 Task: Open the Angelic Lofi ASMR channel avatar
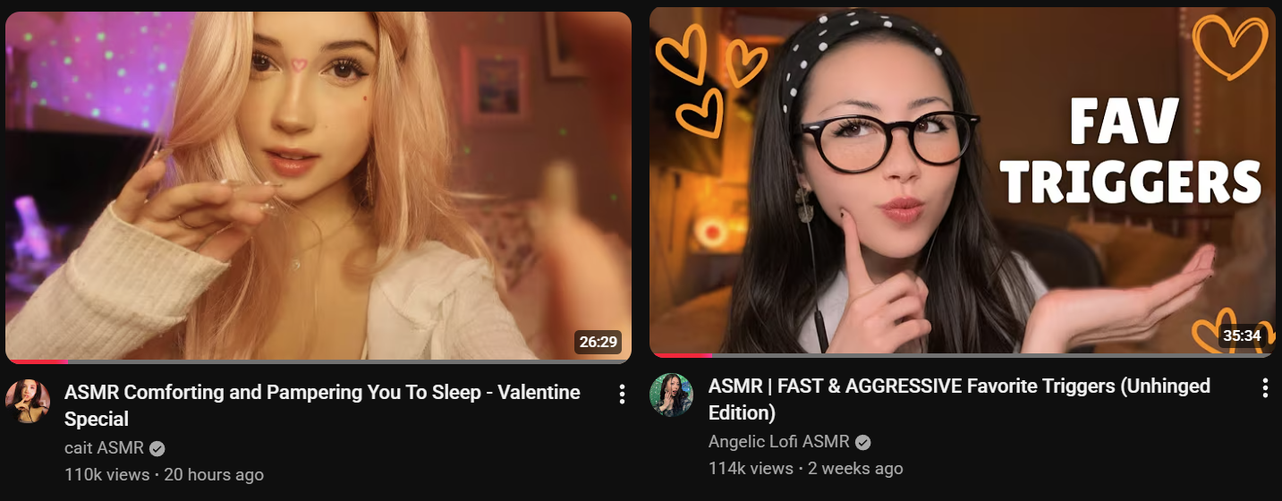[671, 395]
